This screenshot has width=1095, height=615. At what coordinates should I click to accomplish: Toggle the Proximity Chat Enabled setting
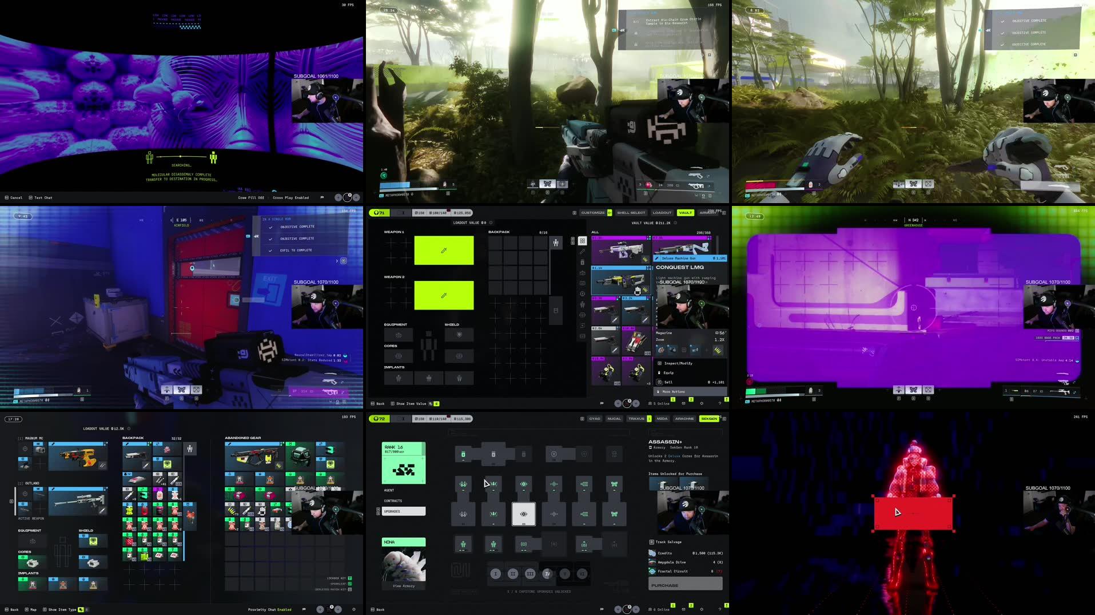coord(269,609)
